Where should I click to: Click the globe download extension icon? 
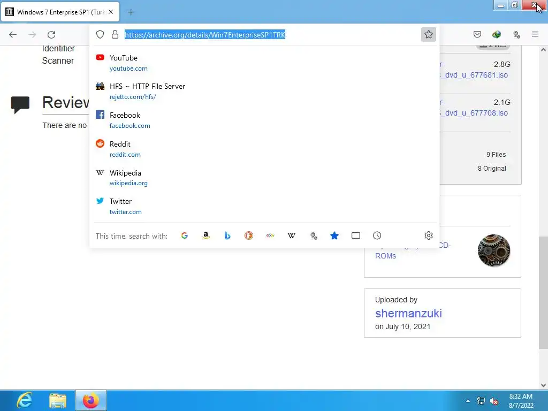496,34
